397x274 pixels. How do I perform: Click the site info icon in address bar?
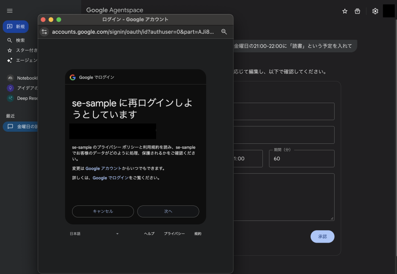tap(44, 32)
